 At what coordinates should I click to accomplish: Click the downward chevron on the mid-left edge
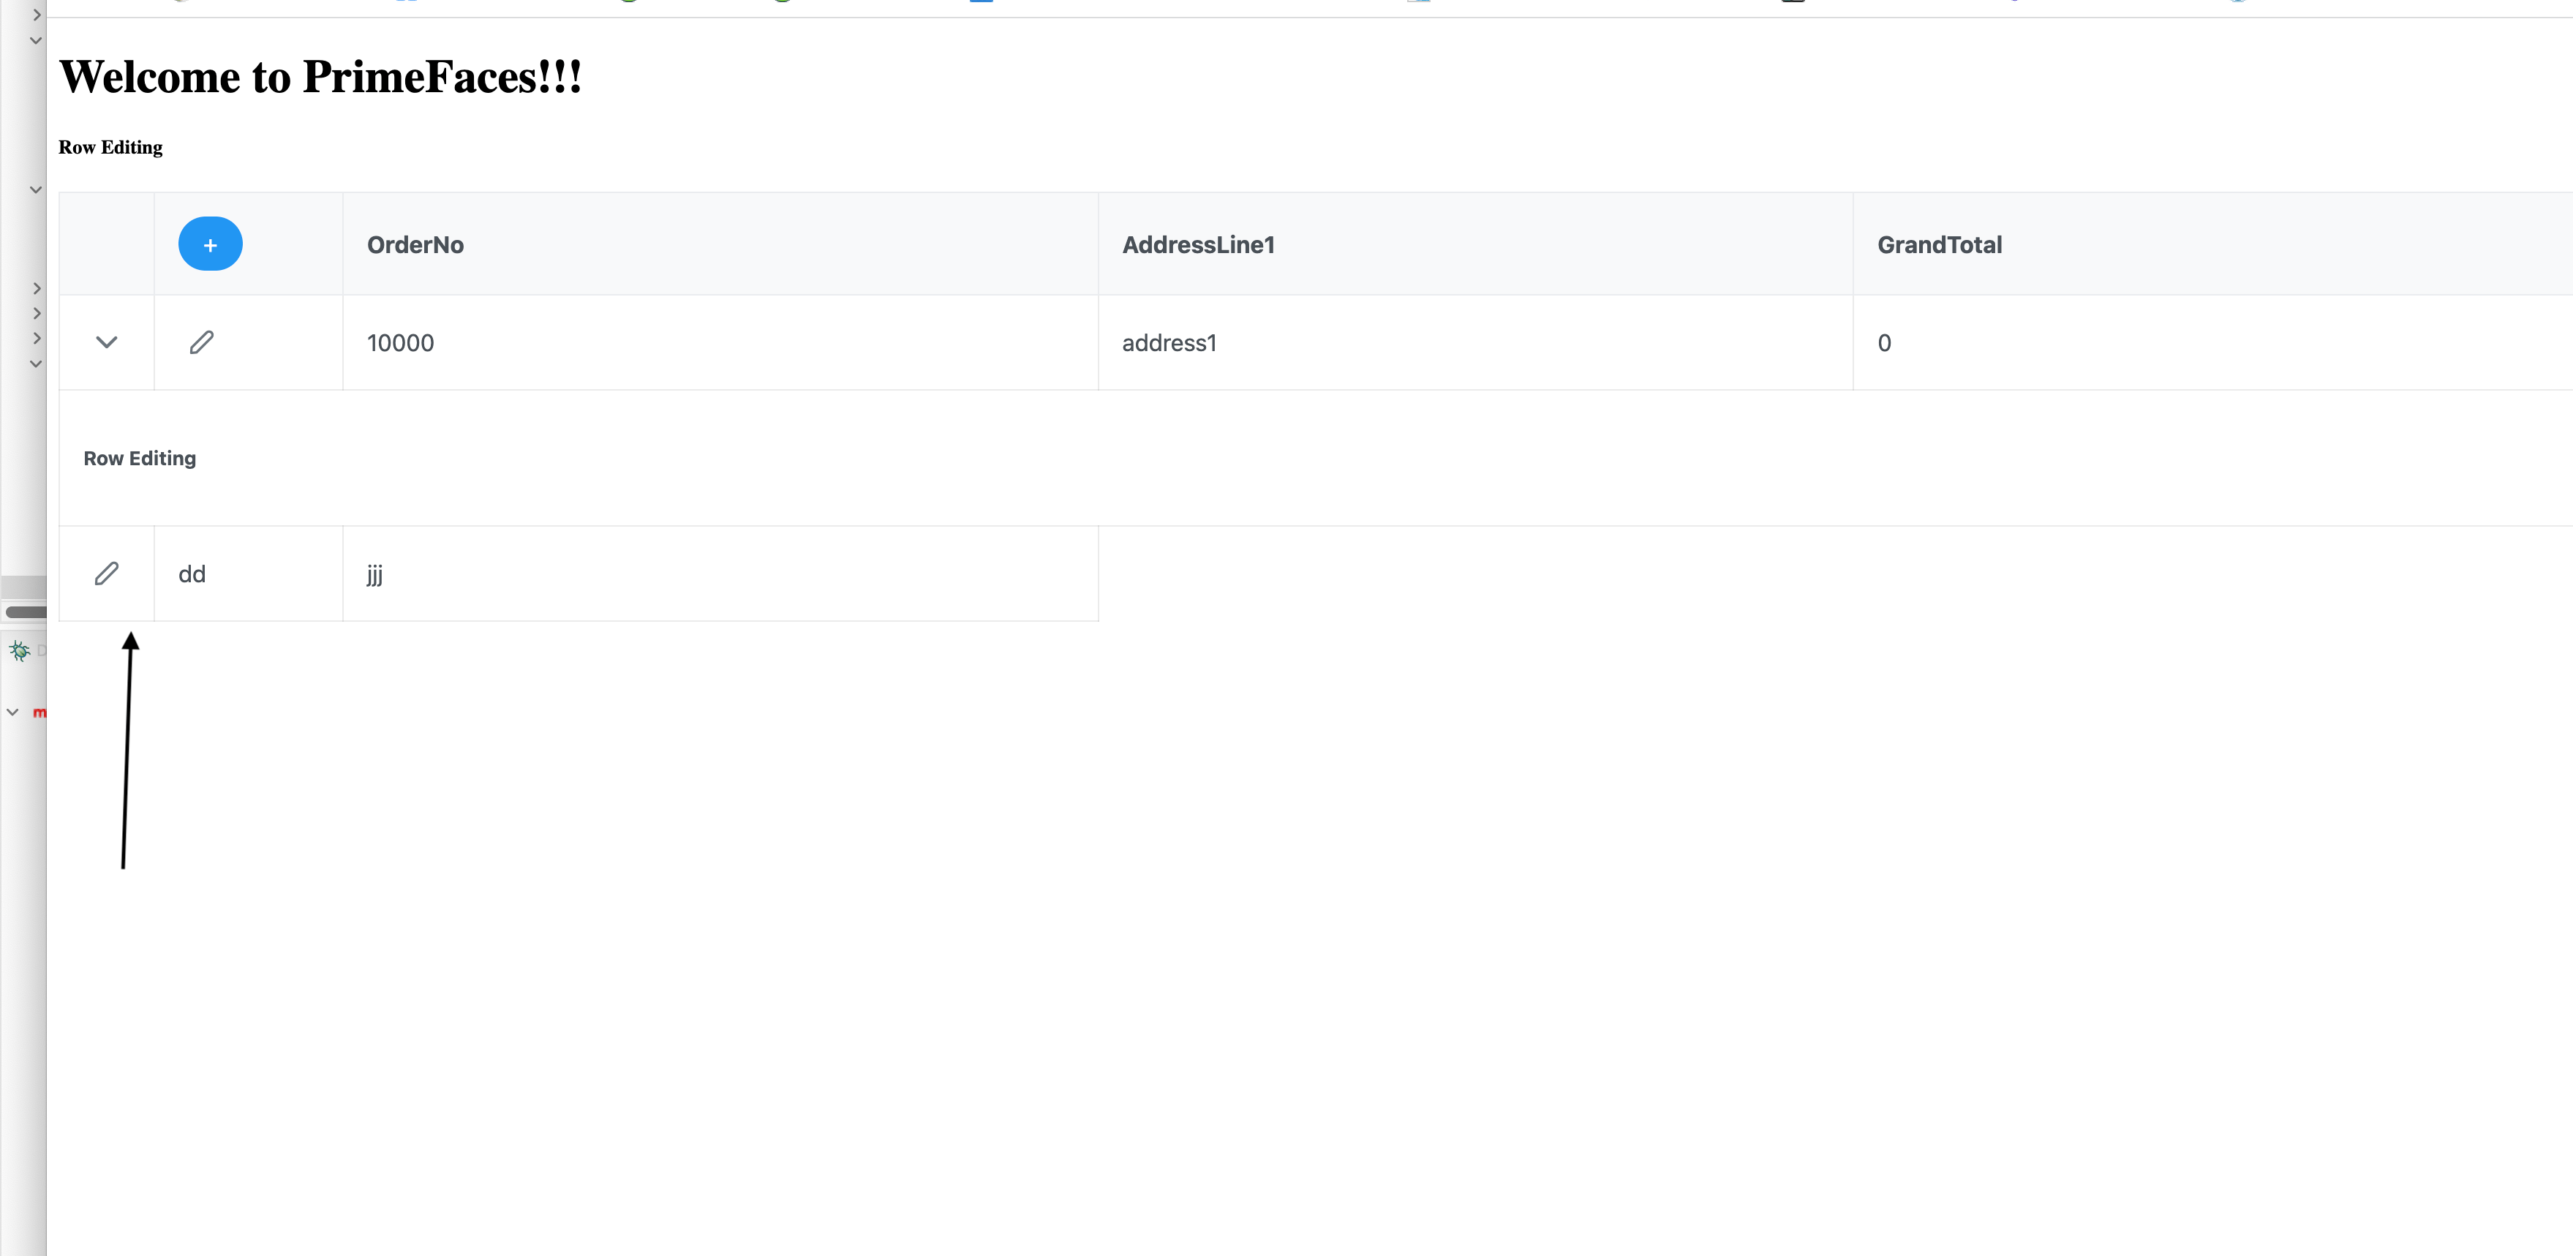[36, 189]
